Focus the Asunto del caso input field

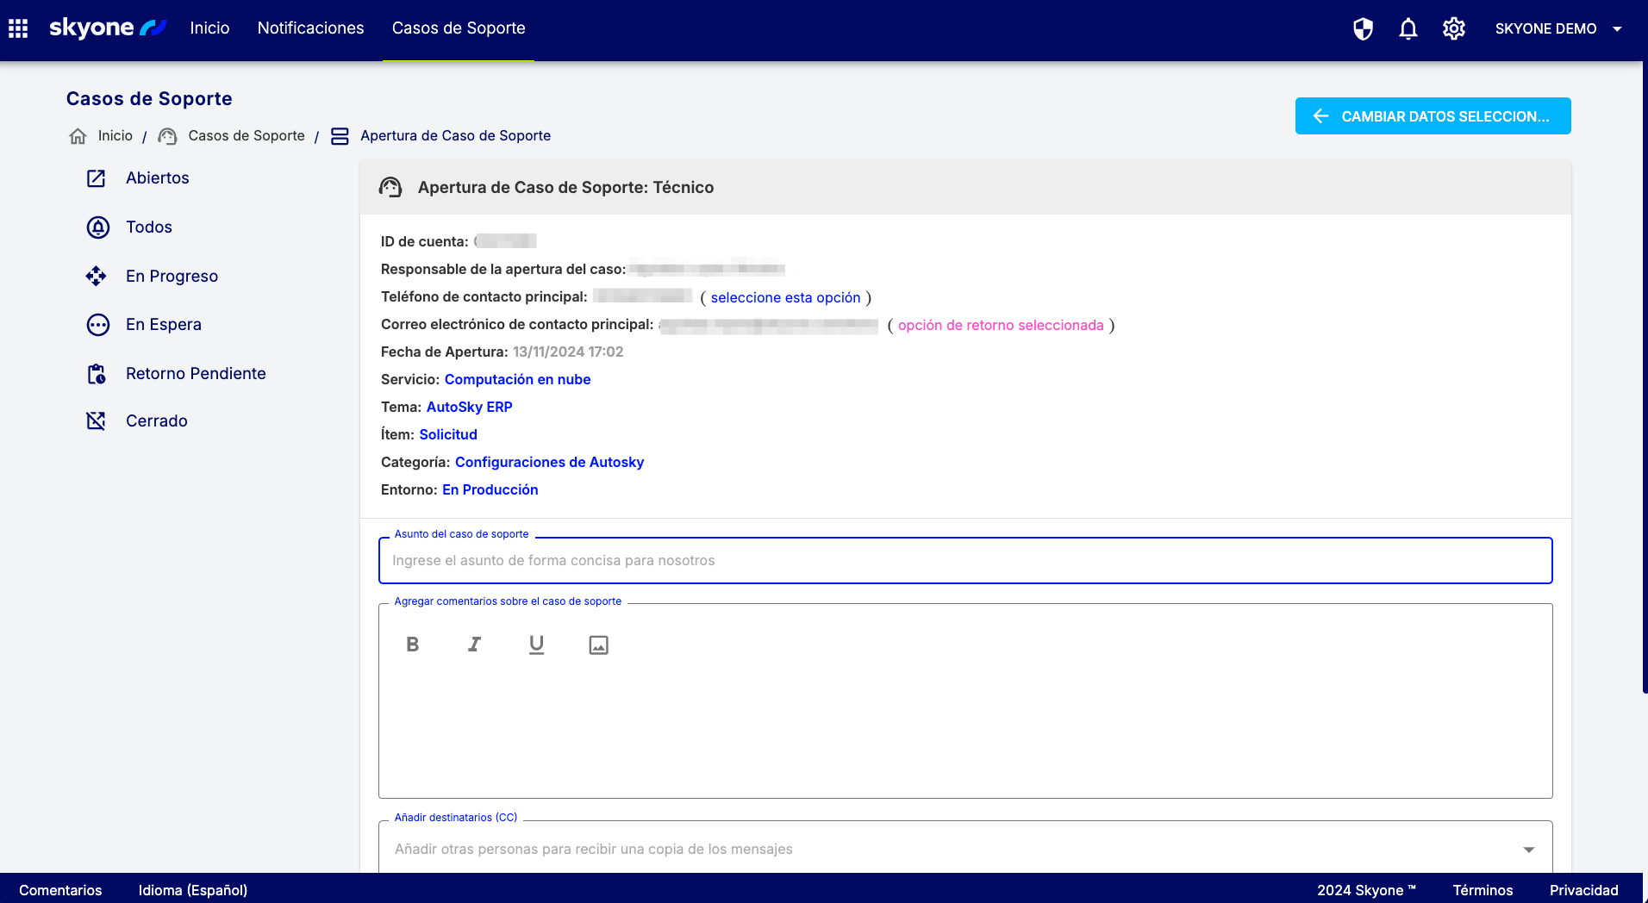(x=965, y=561)
